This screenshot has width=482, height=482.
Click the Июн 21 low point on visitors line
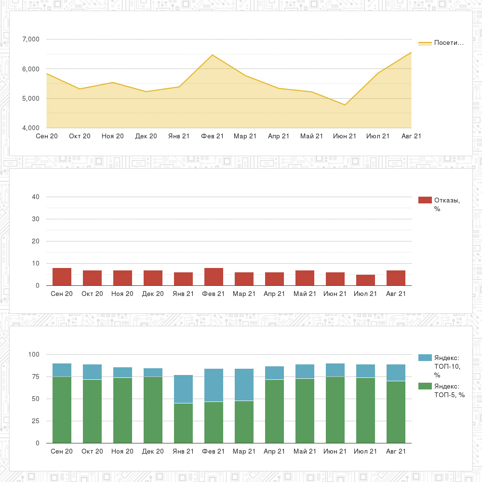[x=345, y=105]
